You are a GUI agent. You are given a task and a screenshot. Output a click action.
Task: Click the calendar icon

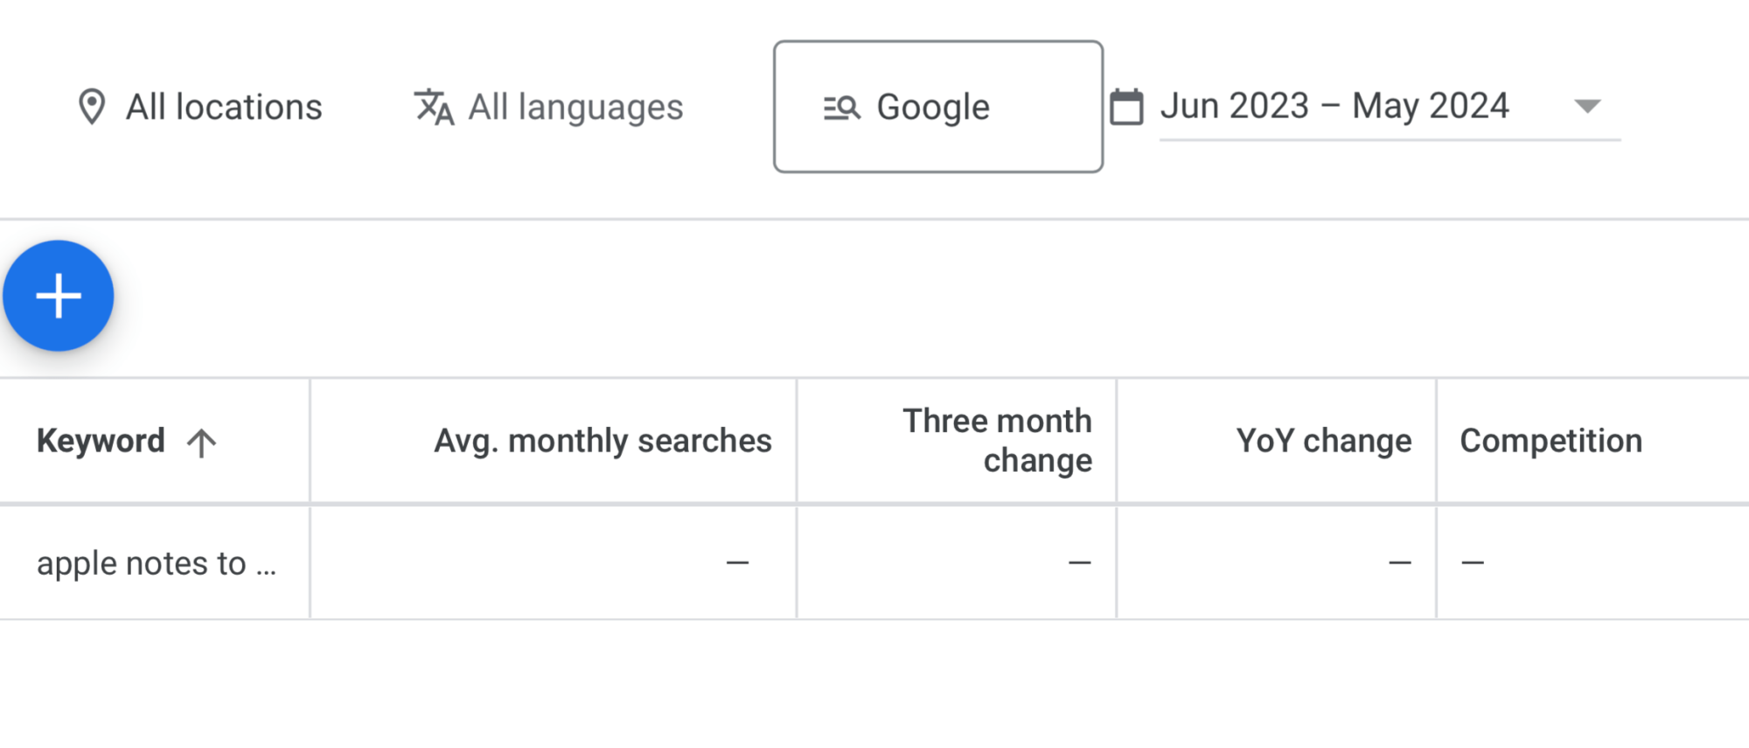click(1126, 107)
